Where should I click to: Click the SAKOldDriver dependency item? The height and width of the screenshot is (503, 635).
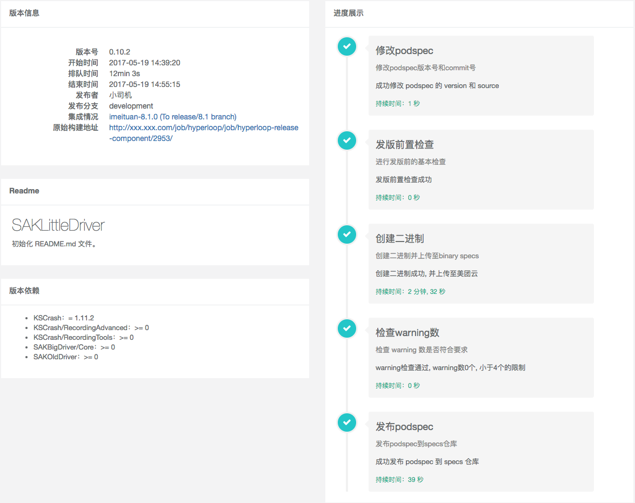click(65, 357)
